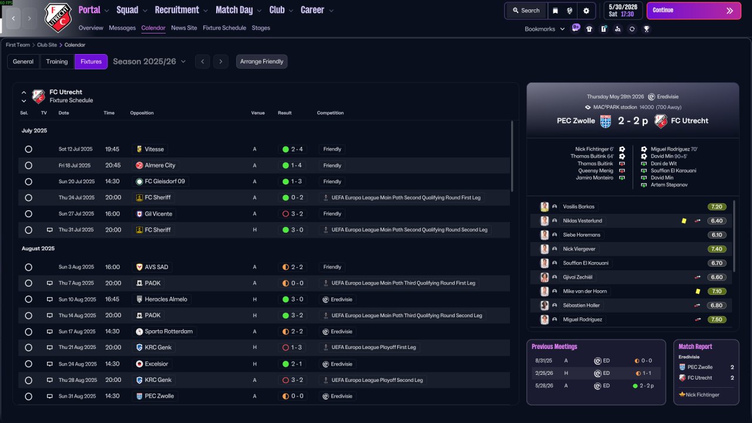Image resolution: width=752 pixels, height=423 pixels.
Task: Click the Excelsior club badge
Action: (139, 364)
